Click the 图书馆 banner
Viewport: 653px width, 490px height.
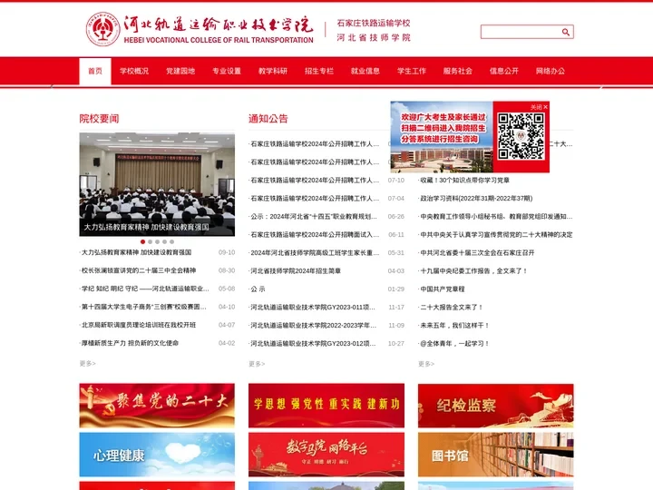(495, 455)
